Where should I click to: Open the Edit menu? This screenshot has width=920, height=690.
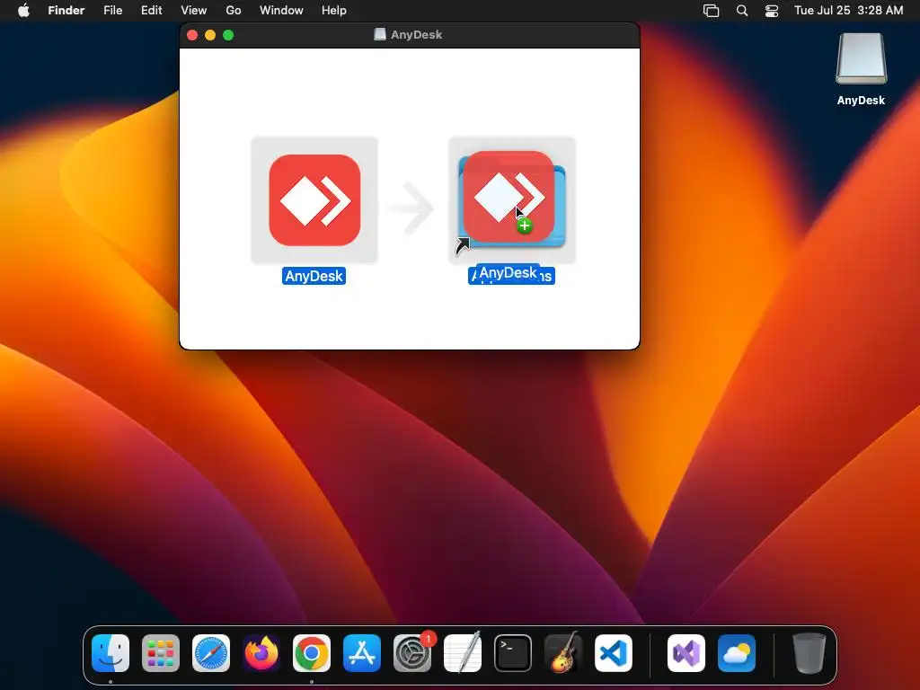pyautogui.click(x=151, y=11)
